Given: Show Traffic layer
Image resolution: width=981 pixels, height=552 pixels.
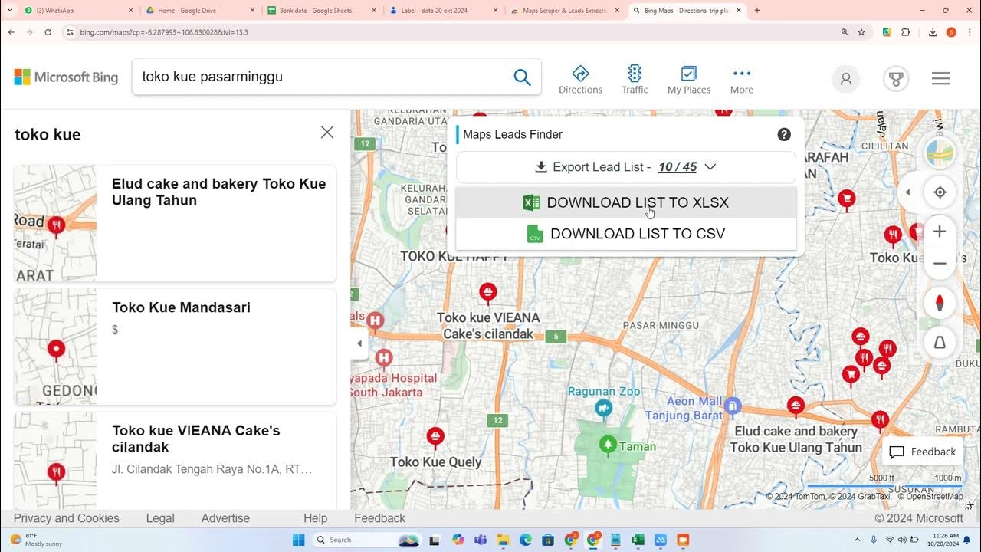Looking at the screenshot, I should (635, 80).
